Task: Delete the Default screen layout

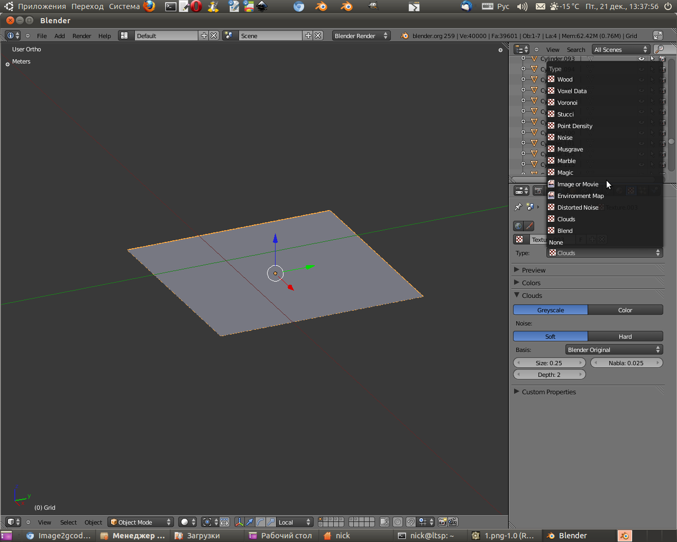Action: [214, 35]
